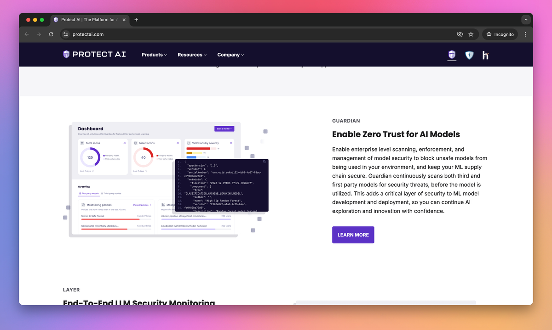Open 'Last 7 days' under Failed scans
The image size is (552, 330).
click(140, 171)
